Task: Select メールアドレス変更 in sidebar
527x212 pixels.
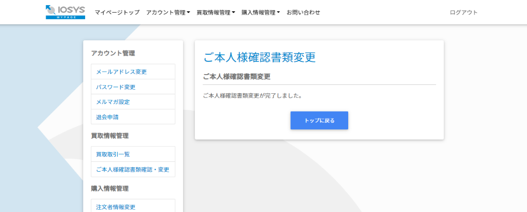Action: click(x=121, y=72)
